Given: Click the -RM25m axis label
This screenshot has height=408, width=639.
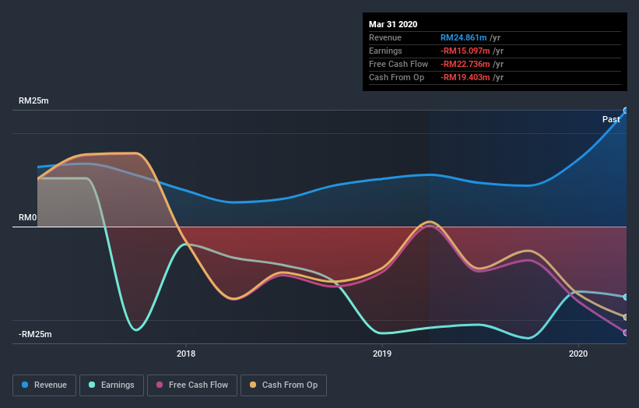Looking at the screenshot, I should click(35, 334).
